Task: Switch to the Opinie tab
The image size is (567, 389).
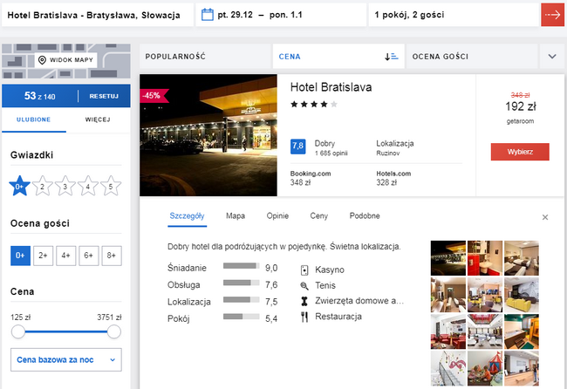Action: [x=277, y=215]
